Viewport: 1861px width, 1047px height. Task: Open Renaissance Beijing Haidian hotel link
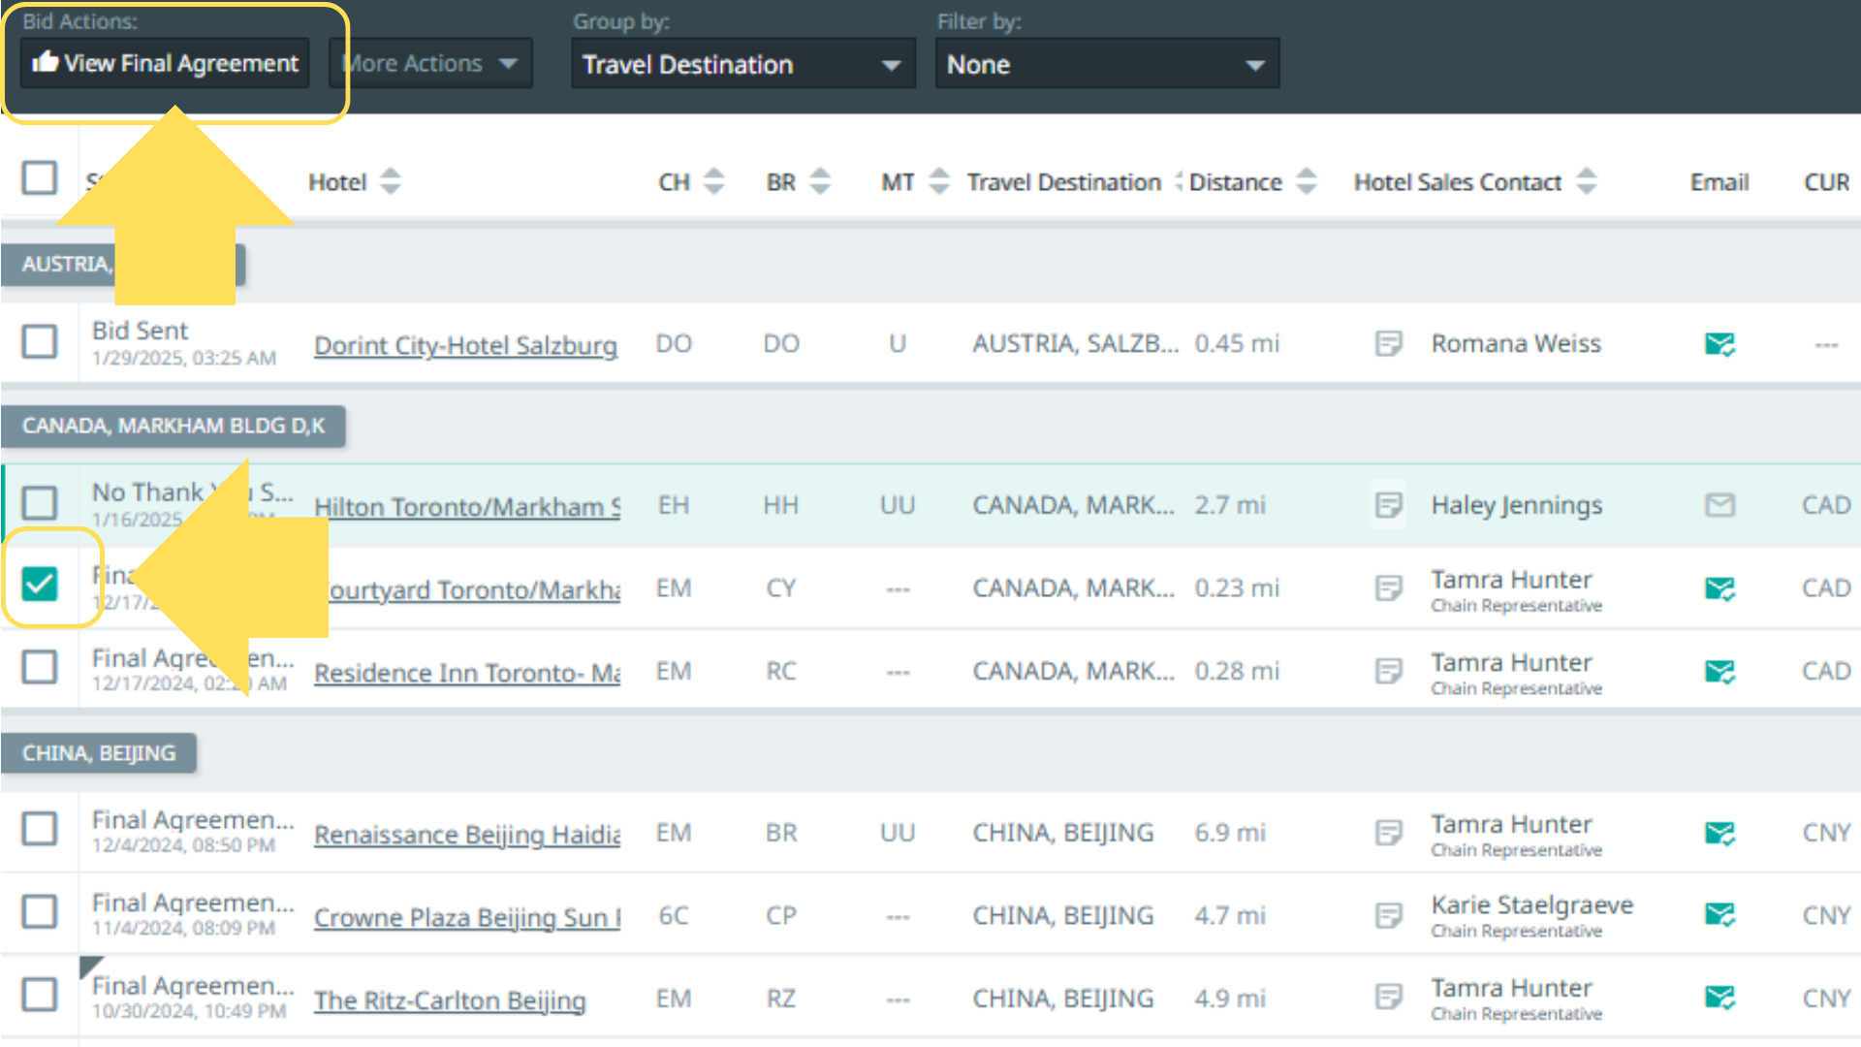coord(466,834)
